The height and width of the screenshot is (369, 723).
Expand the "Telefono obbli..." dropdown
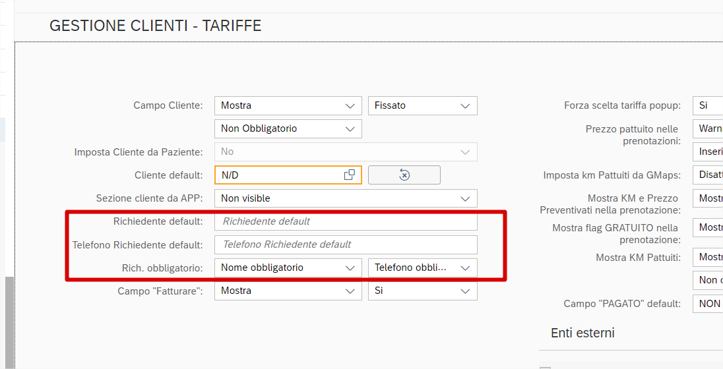(422, 268)
